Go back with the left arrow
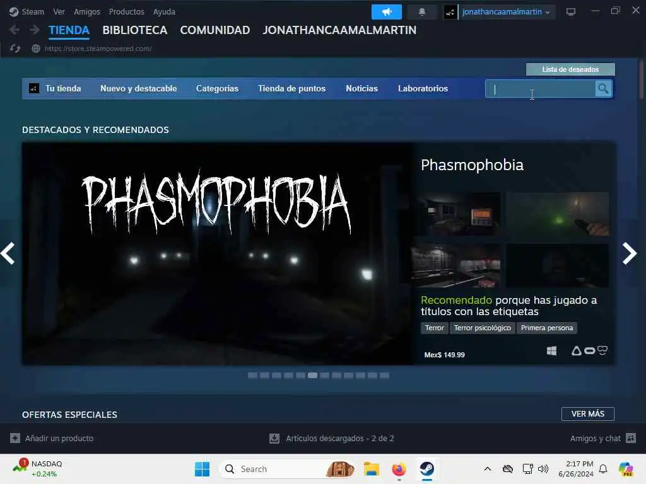The width and height of the screenshot is (646, 484). click(x=15, y=30)
